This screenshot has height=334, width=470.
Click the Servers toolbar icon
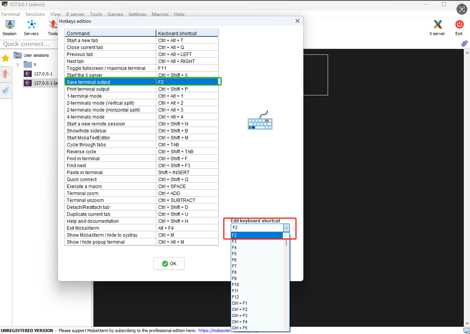point(31,28)
